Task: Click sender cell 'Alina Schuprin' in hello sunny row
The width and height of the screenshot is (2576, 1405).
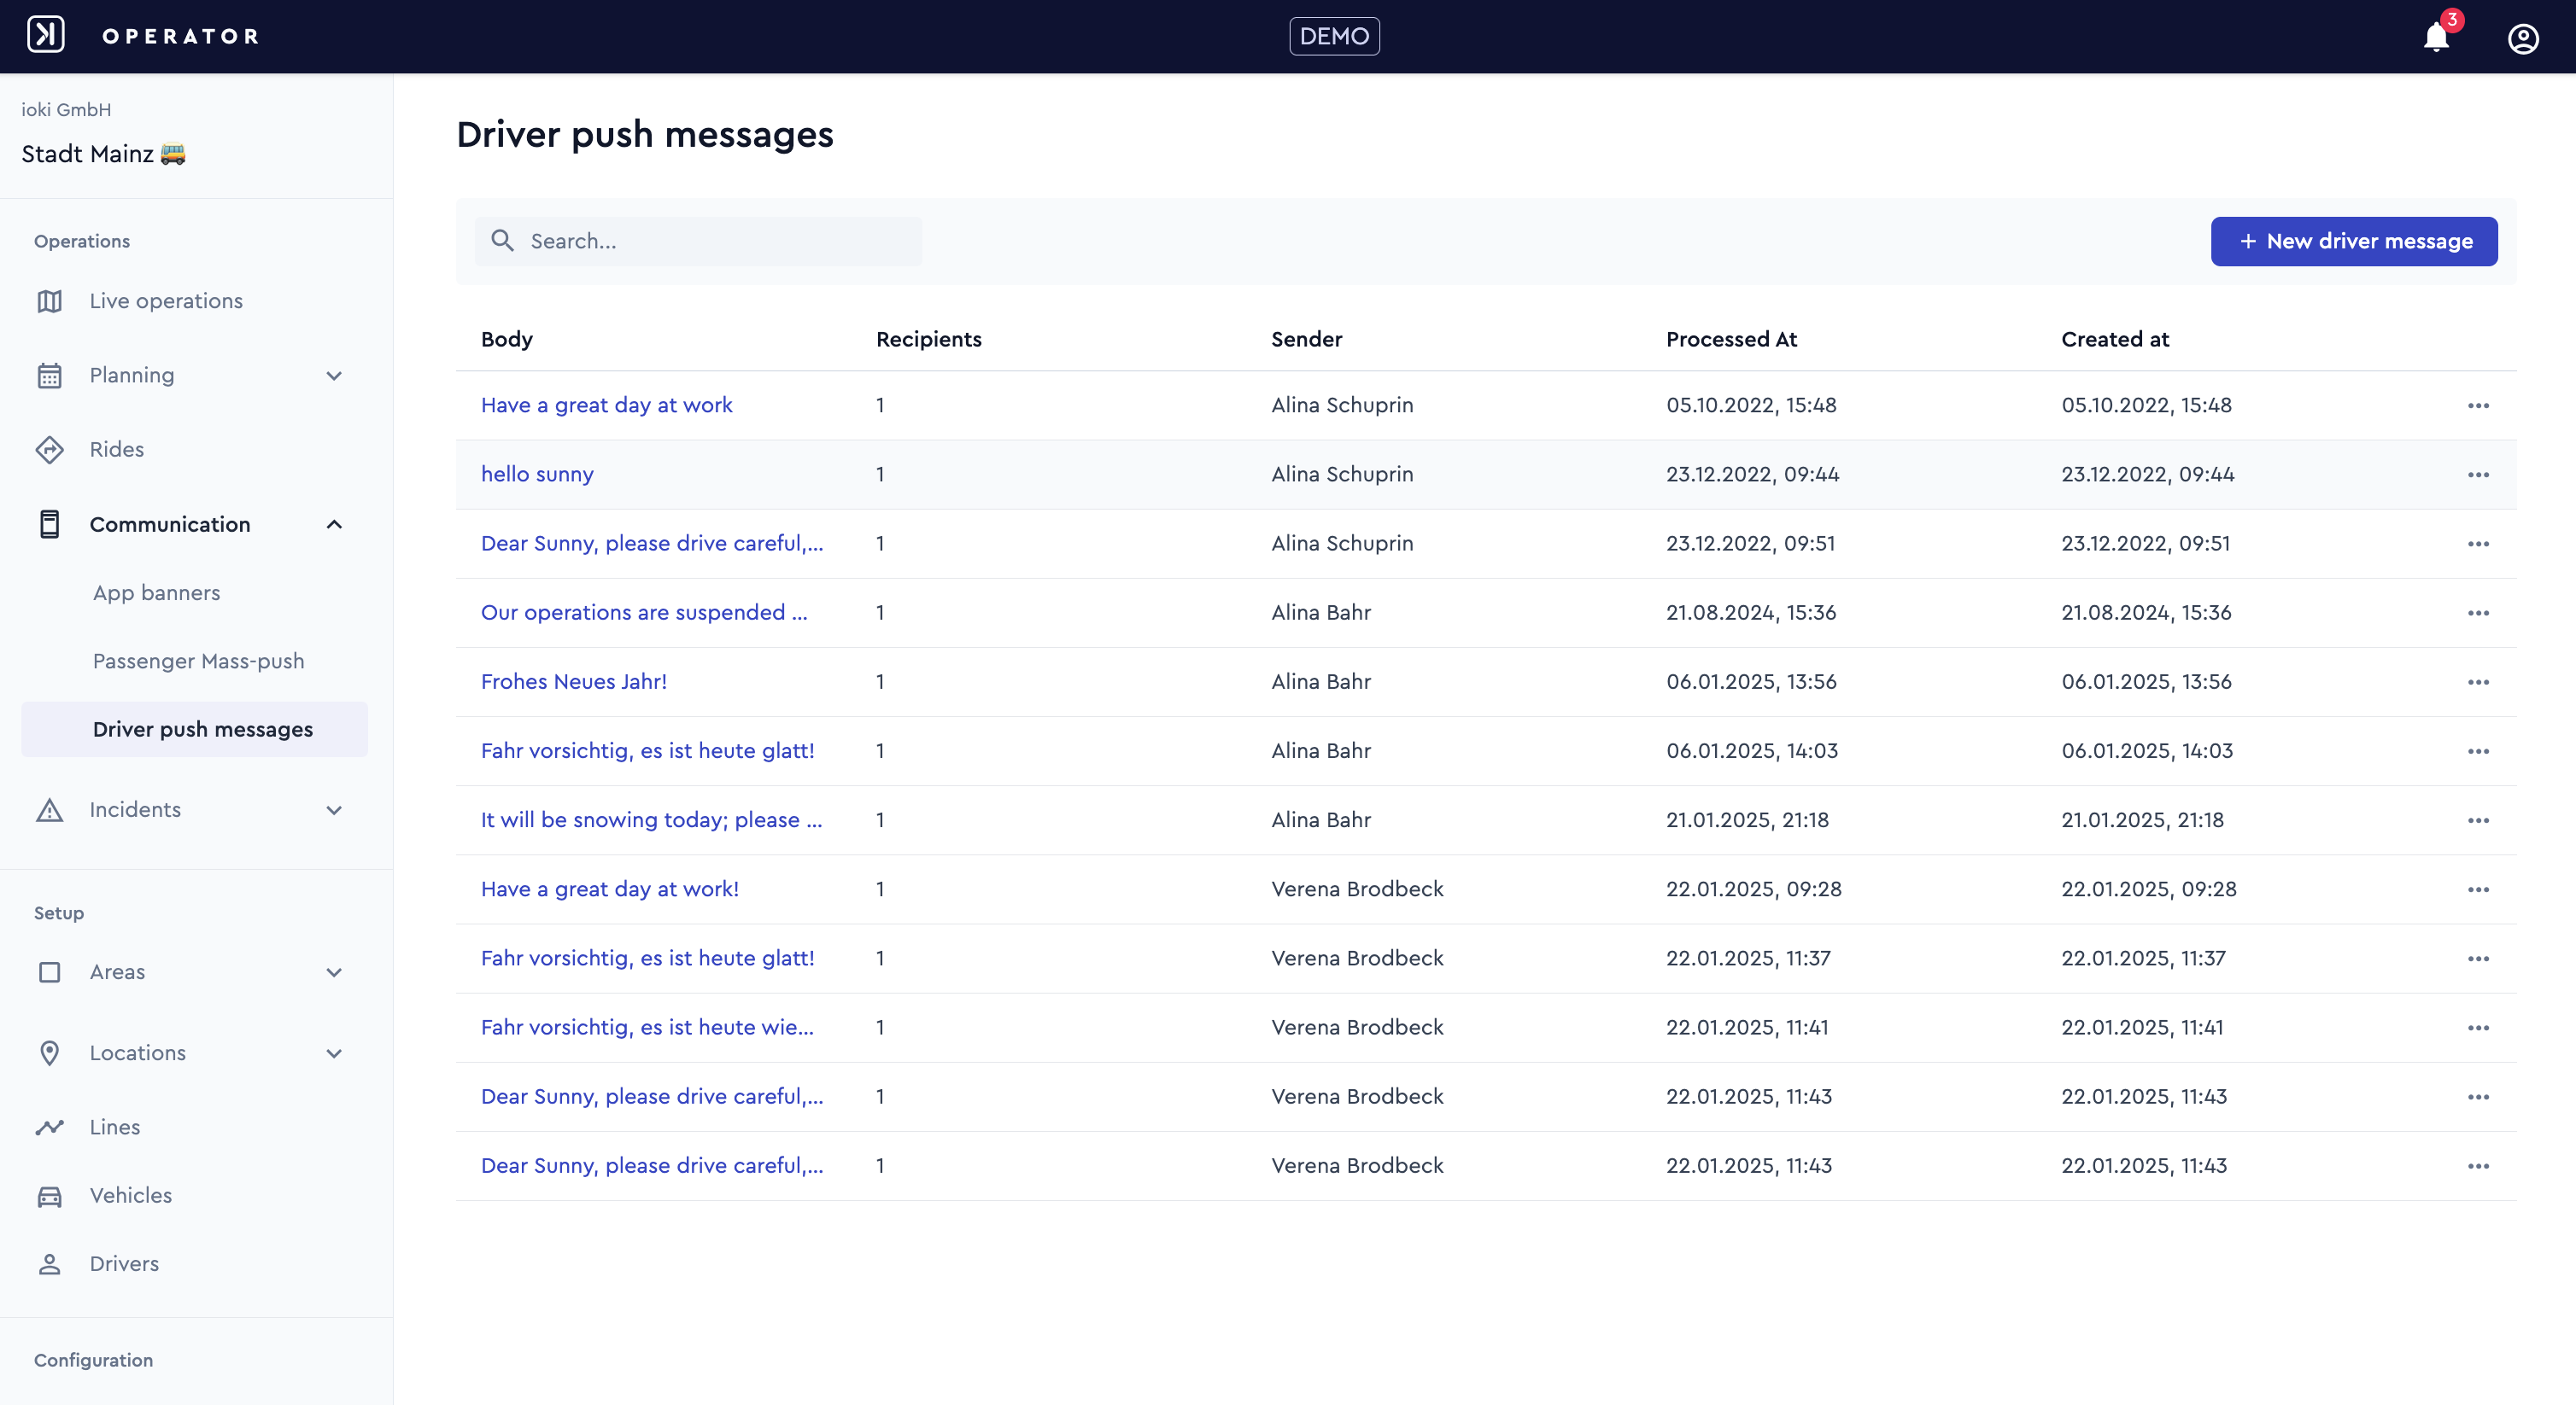Action: 1342,475
